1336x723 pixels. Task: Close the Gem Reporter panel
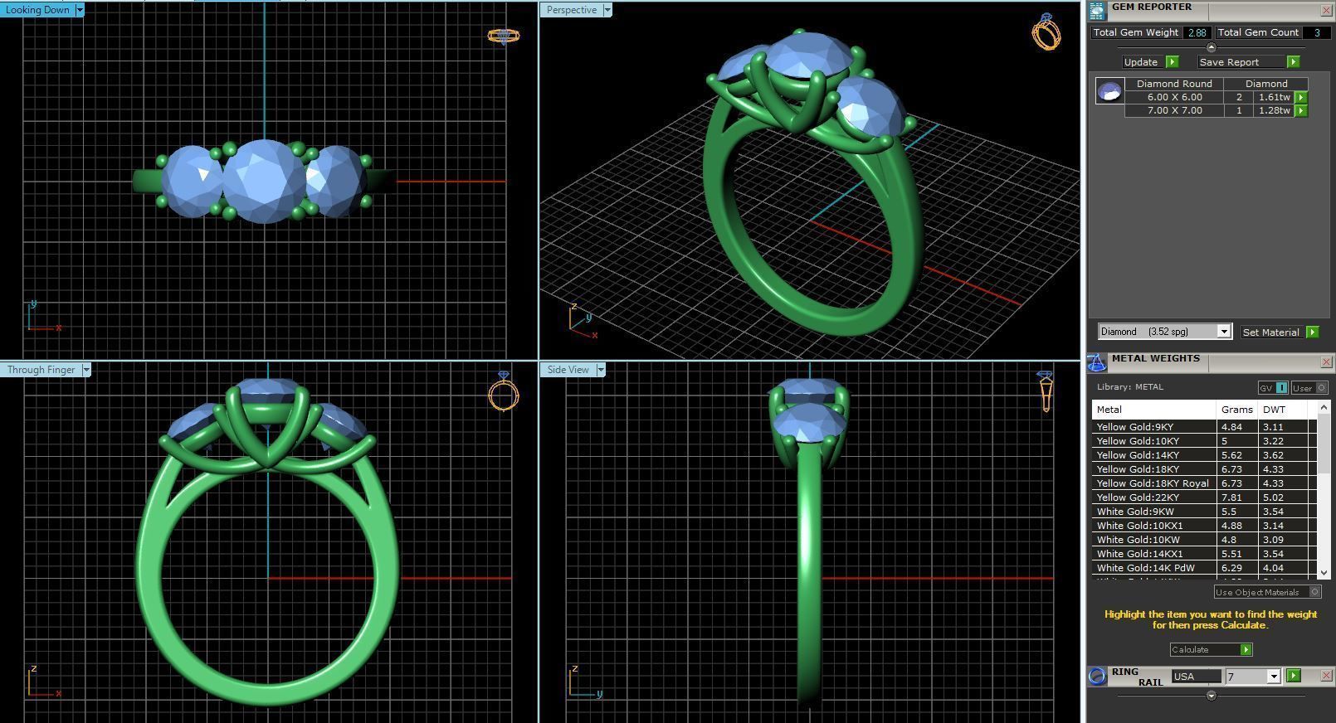click(1326, 10)
